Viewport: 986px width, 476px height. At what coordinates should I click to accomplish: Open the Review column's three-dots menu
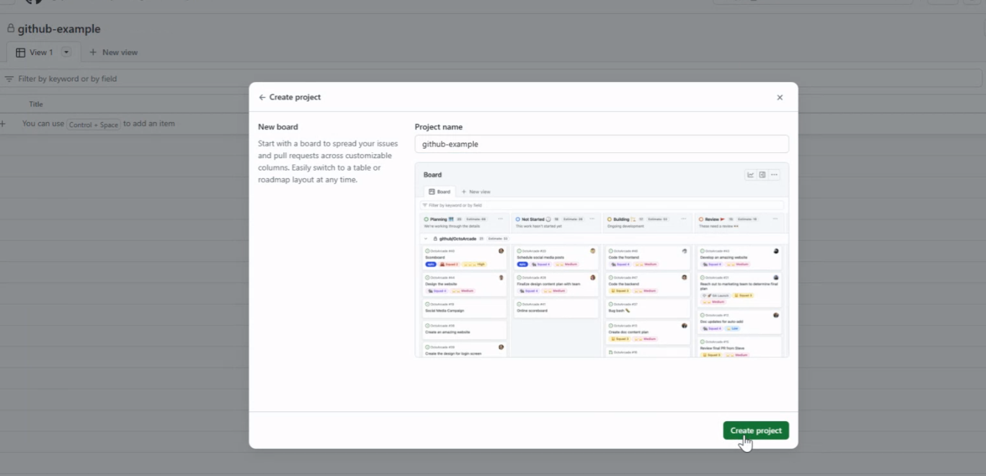(775, 219)
